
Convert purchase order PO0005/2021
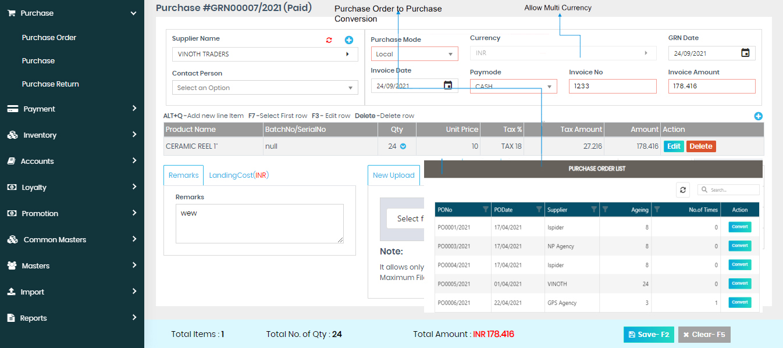[739, 284]
